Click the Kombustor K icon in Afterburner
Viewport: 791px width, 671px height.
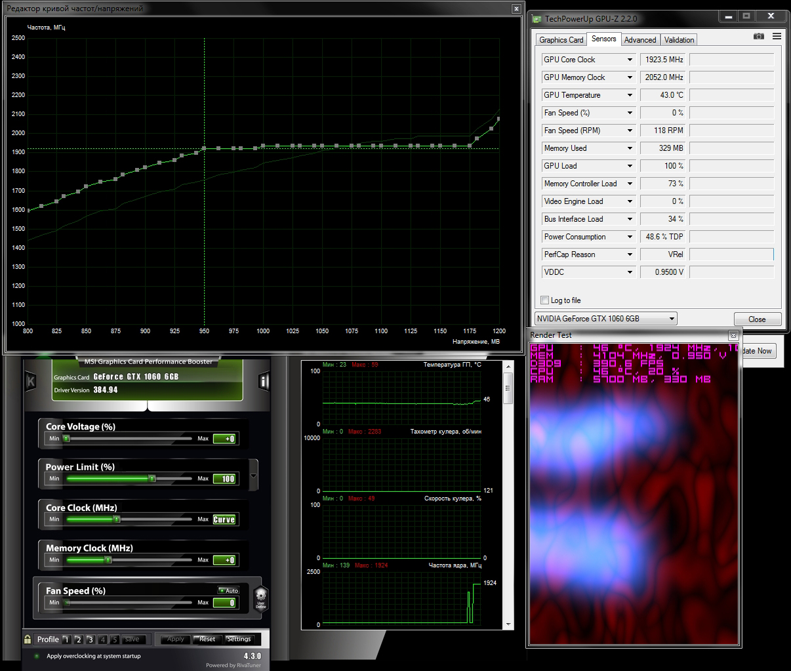(x=31, y=381)
